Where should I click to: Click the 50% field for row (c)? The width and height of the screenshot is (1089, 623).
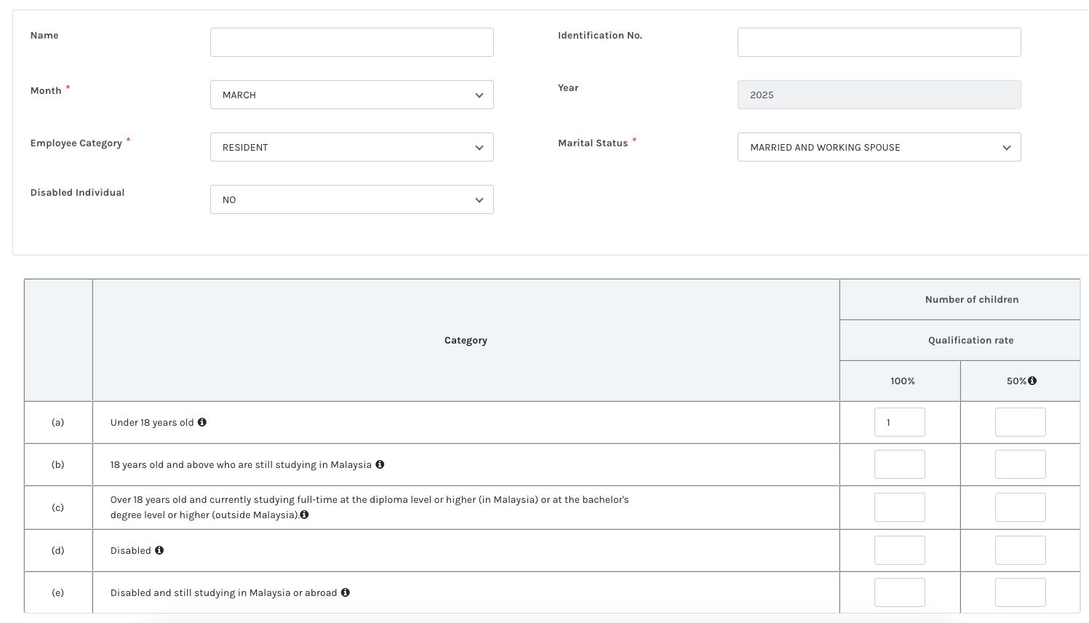[x=1021, y=507]
